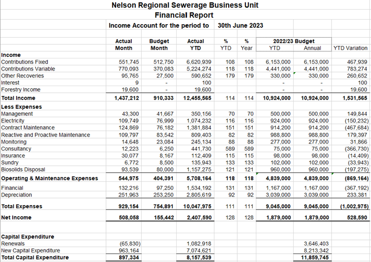Click the 'Financial Report' heading cell

pos(184,15)
